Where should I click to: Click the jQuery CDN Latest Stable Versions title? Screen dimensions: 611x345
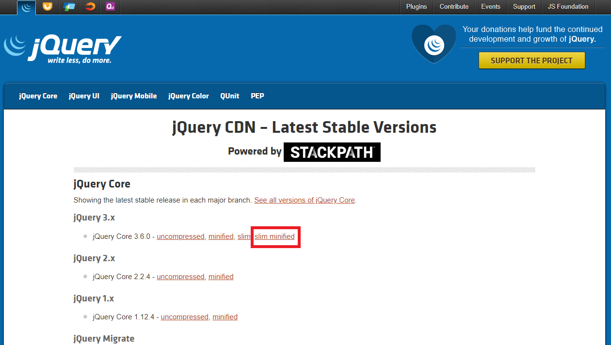click(305, 127)
